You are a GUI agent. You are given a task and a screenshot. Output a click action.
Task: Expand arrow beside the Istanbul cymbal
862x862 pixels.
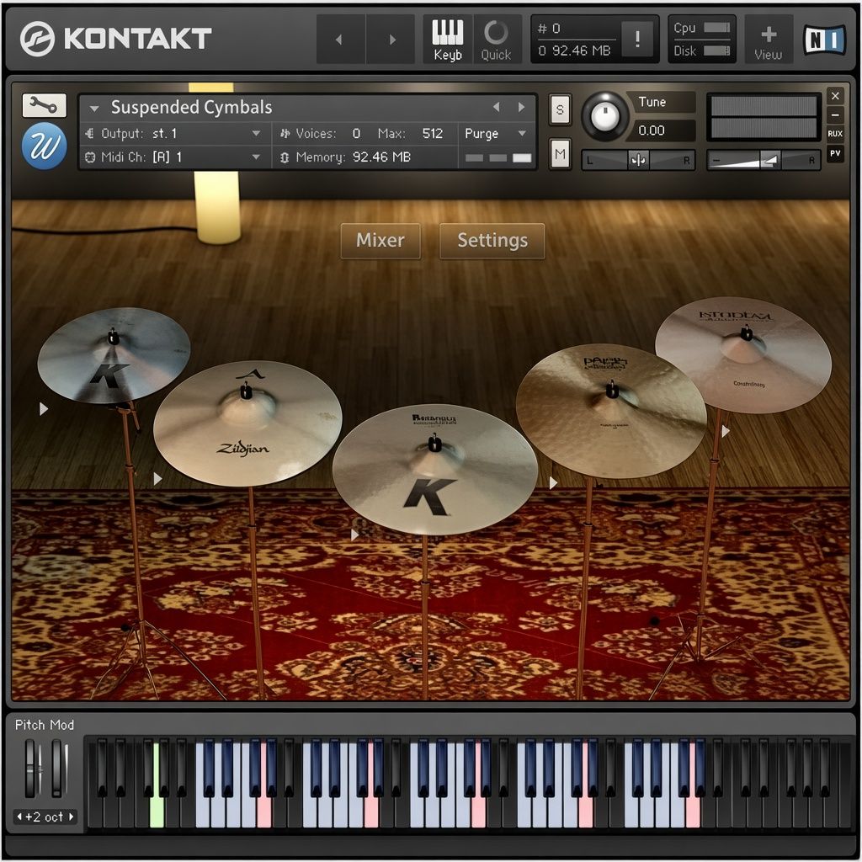tap(725, 432)
